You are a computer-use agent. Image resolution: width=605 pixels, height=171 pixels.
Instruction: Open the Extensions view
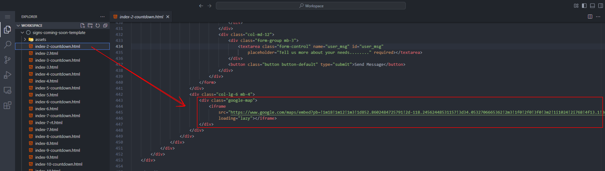tap(7, 105)
